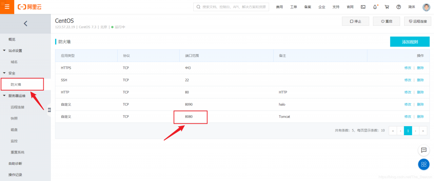
Task: Click the Tomcat remark cell
Action: tap(284, 117)
